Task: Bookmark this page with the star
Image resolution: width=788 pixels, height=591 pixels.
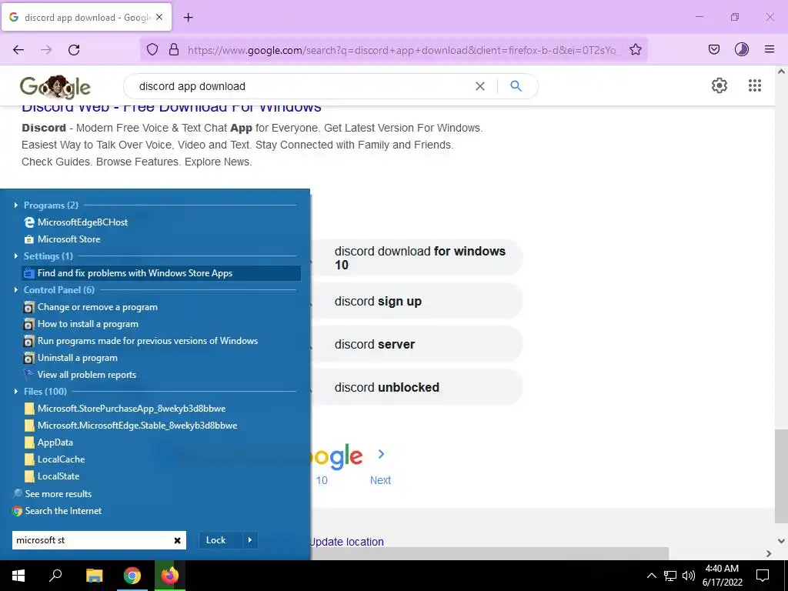Action: click(x=635, y=49)
